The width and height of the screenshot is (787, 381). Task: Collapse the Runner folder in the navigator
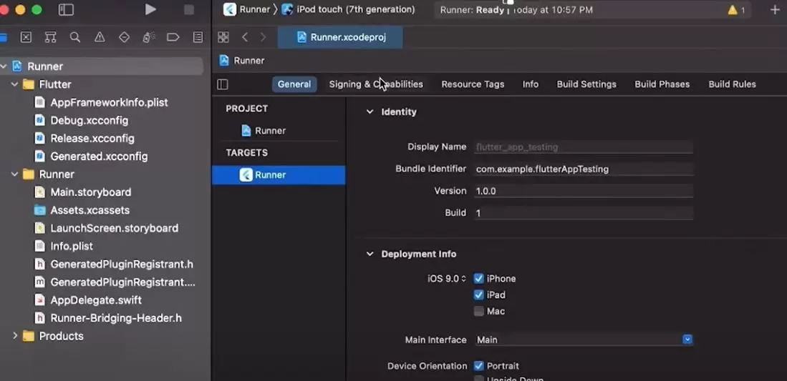point(14,174)
